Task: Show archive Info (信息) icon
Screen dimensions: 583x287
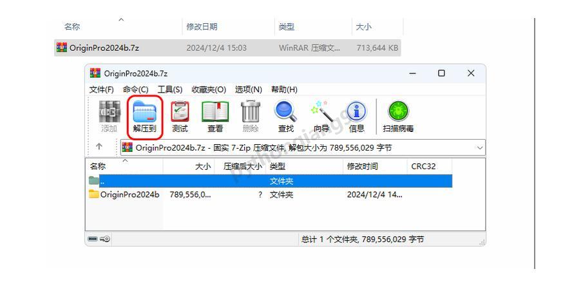Action: (357, 111)
